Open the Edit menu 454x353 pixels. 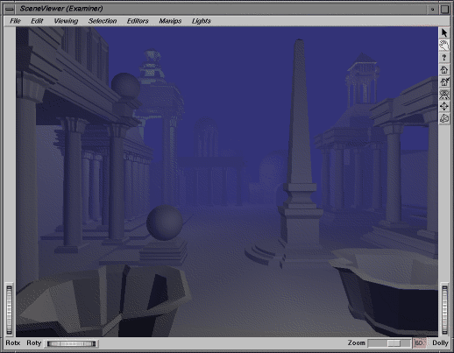click(37, 21)
